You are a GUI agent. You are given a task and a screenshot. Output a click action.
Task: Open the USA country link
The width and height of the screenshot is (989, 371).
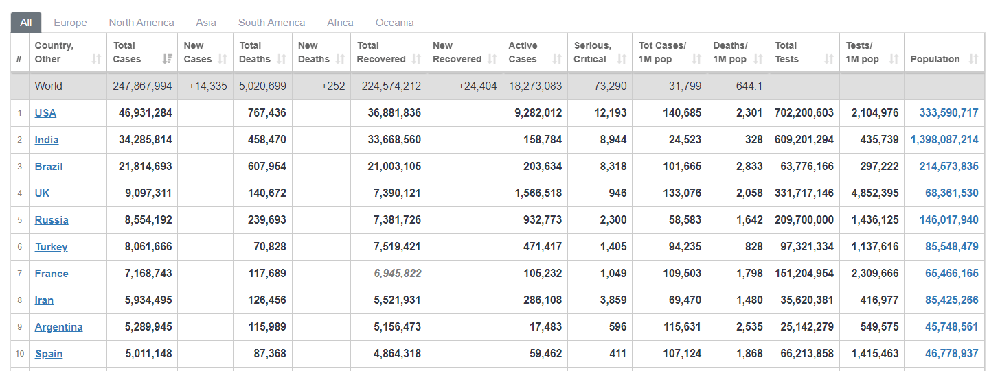pyautogui.click(x=45, y=113)
